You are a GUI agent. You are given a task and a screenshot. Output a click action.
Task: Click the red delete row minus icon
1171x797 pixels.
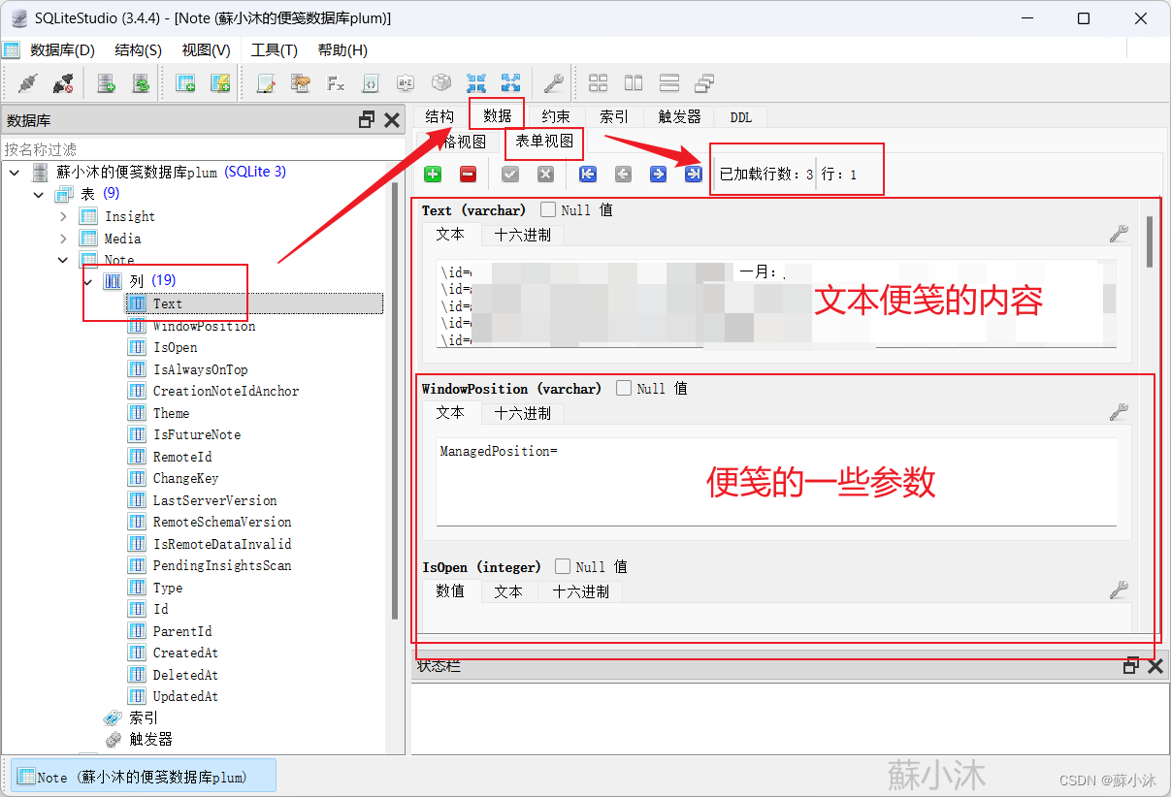pos(468,175)
